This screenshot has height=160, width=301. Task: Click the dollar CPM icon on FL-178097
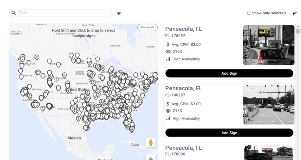[168, 44]
